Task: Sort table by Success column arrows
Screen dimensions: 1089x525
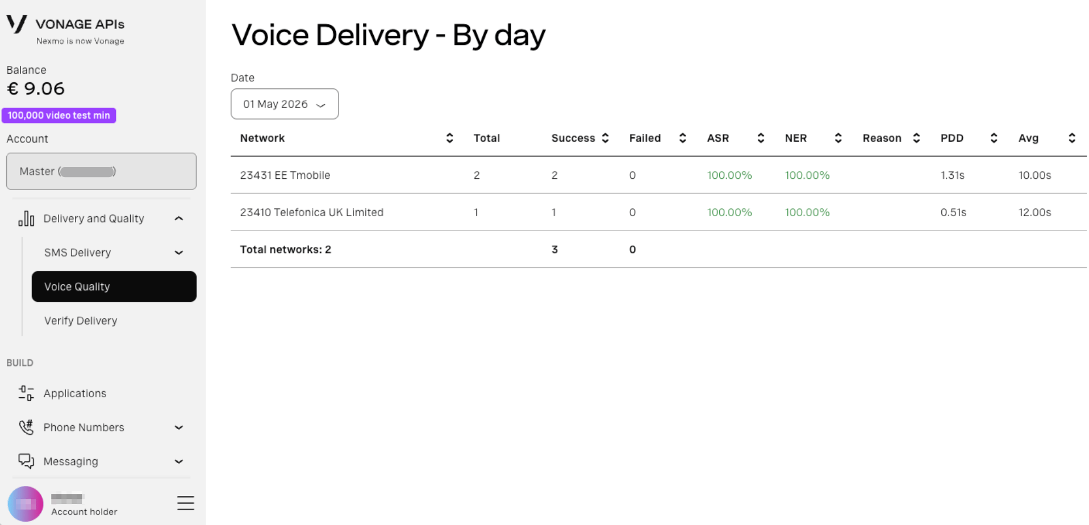Action: tap(606, 138)
